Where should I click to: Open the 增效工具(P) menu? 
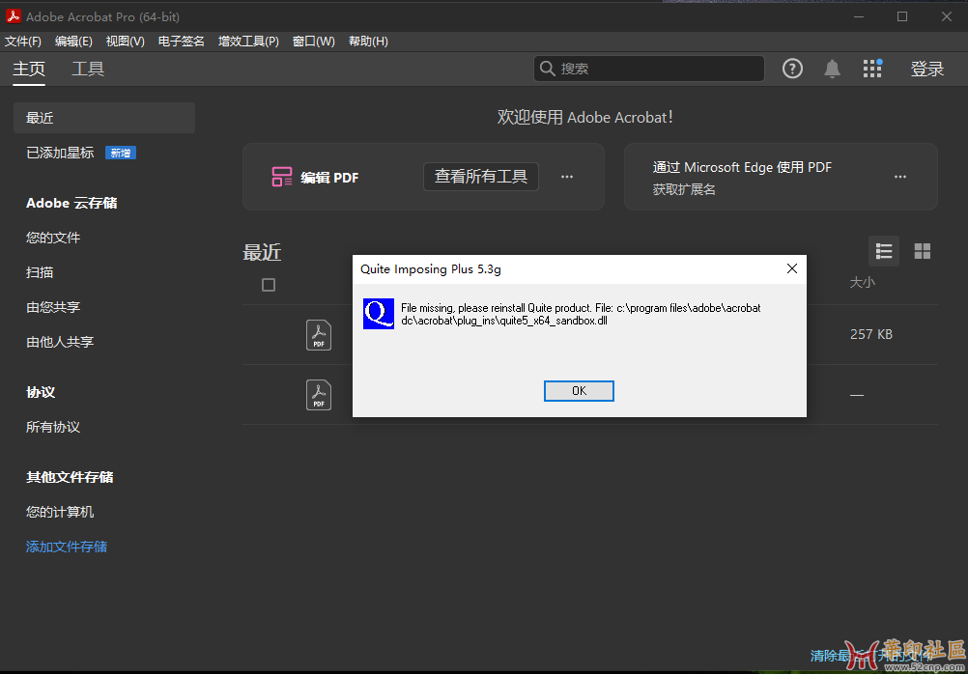248,42
